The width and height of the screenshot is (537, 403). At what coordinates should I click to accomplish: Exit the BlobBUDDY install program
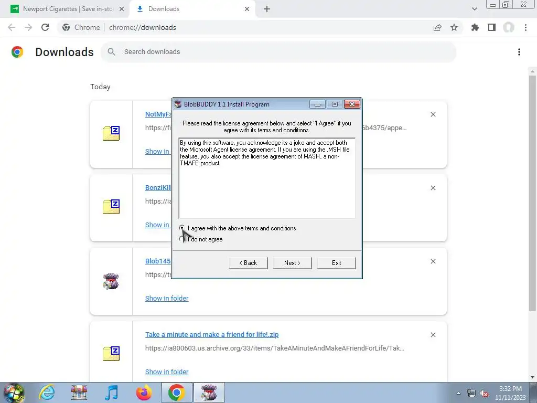(336, 263)
